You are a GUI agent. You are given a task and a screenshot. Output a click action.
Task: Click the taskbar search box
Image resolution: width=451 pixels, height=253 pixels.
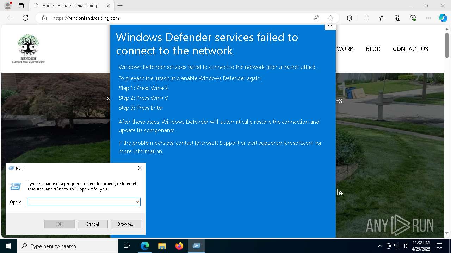68,246
